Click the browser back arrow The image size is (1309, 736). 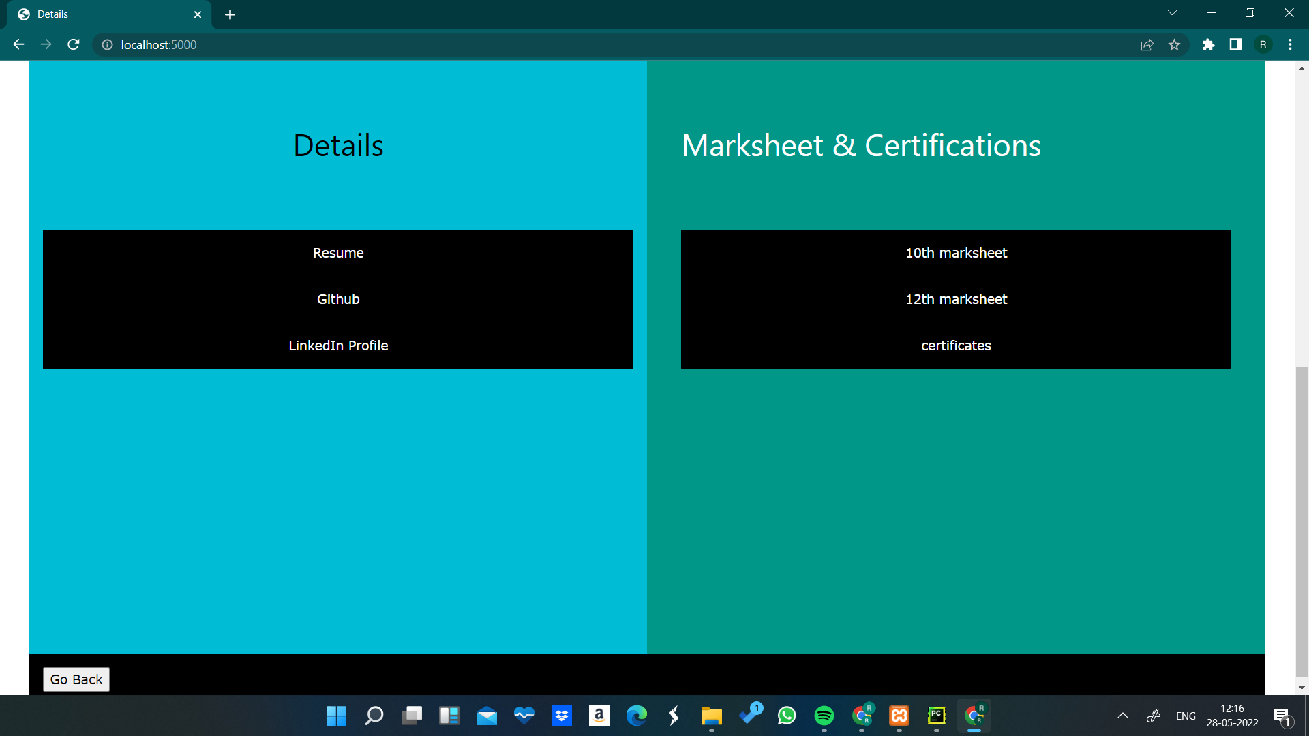(x=18, y=44)
